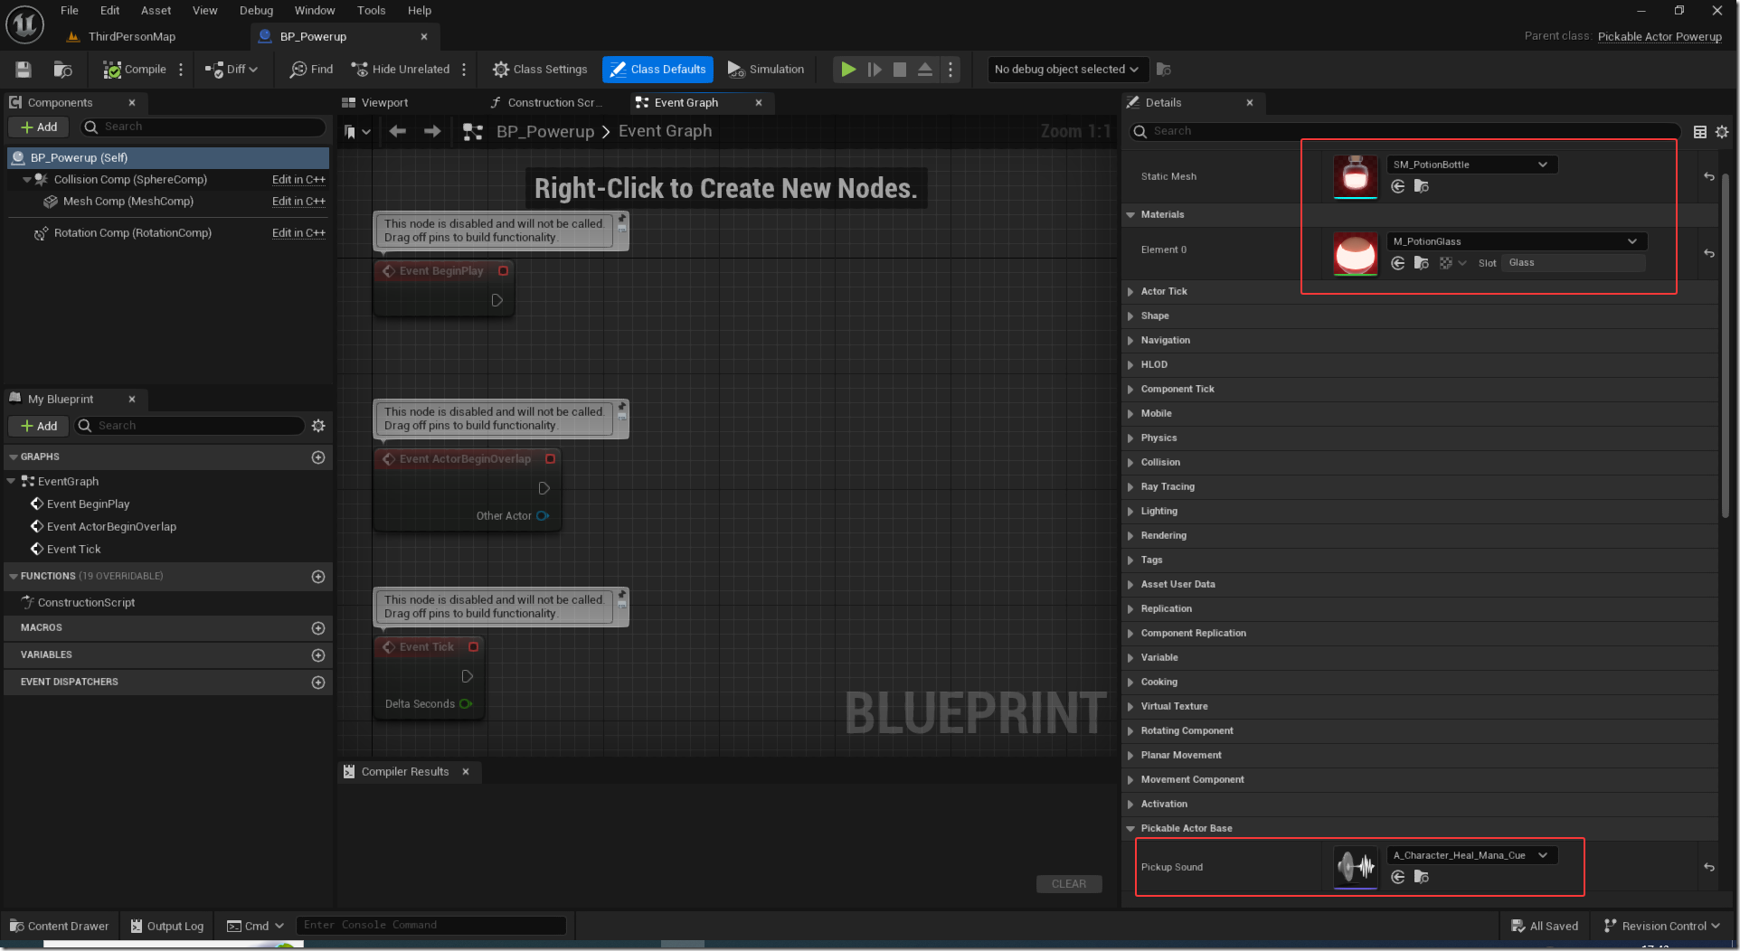Switch to Simulation mode
The image size is (1740, 951).
(x=766, y=70)
